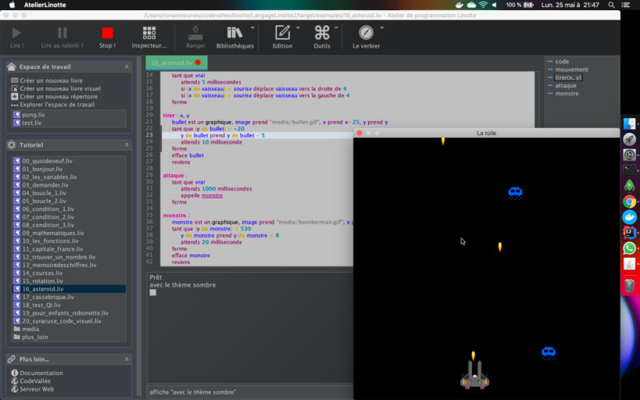Click the underlined monstre link in code
Image resolution: width=640 pixels, height=400 pixels.
[x=213, y=195]
